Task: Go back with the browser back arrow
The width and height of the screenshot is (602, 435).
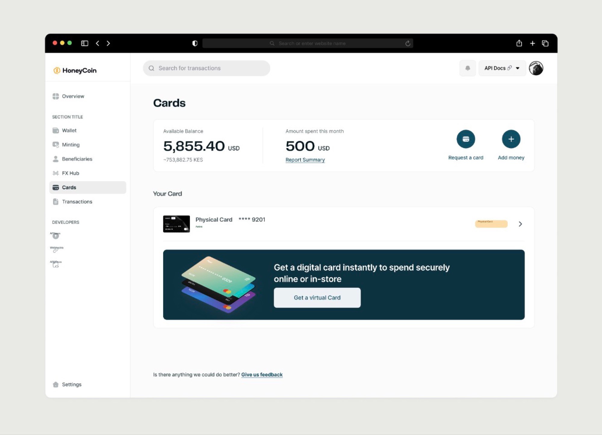Action: coord(98,43)
